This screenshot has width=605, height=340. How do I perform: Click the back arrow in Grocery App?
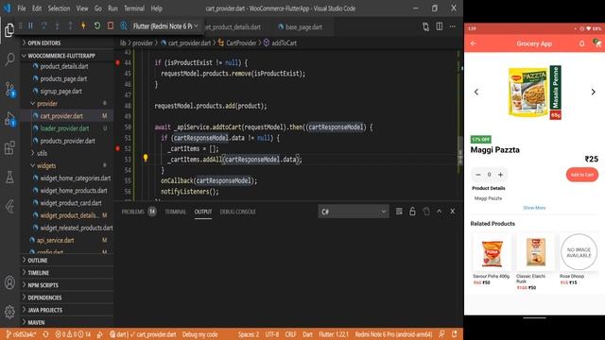(x=474, y=43)
